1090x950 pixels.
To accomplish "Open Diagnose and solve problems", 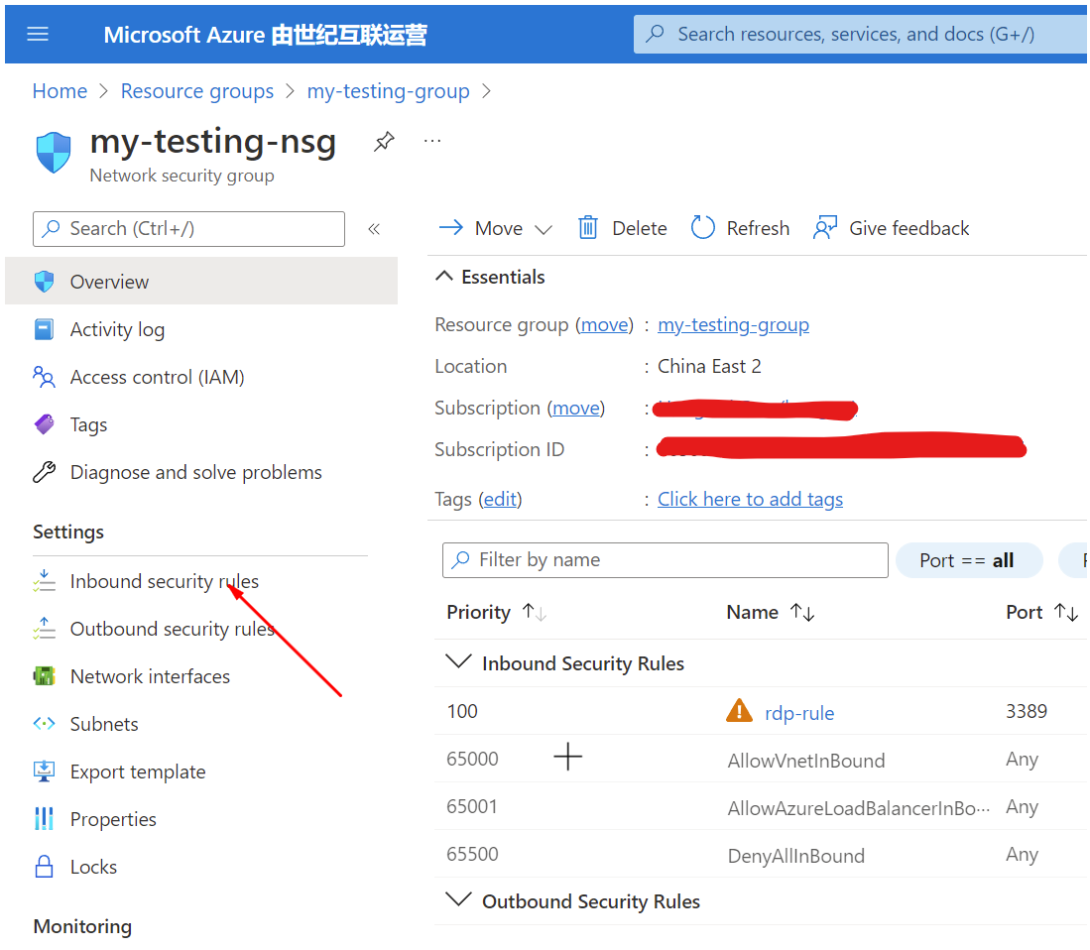I will [x=196, y=473].
